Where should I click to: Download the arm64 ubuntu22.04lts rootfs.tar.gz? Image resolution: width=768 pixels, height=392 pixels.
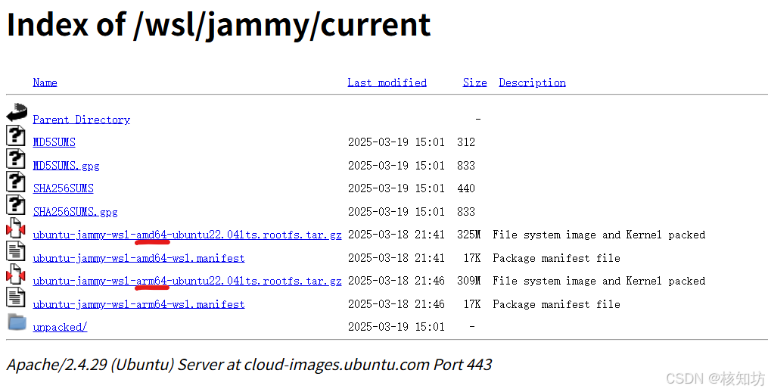point(187,281)
